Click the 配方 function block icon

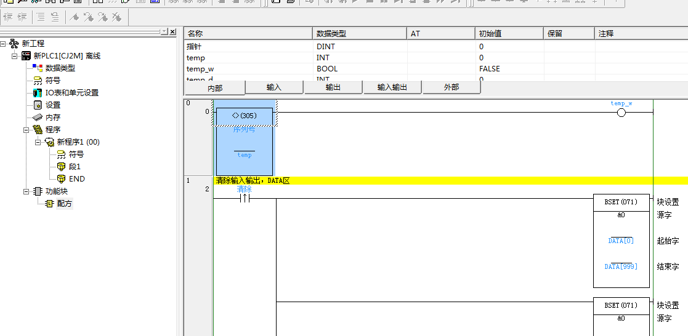[49, 203]
